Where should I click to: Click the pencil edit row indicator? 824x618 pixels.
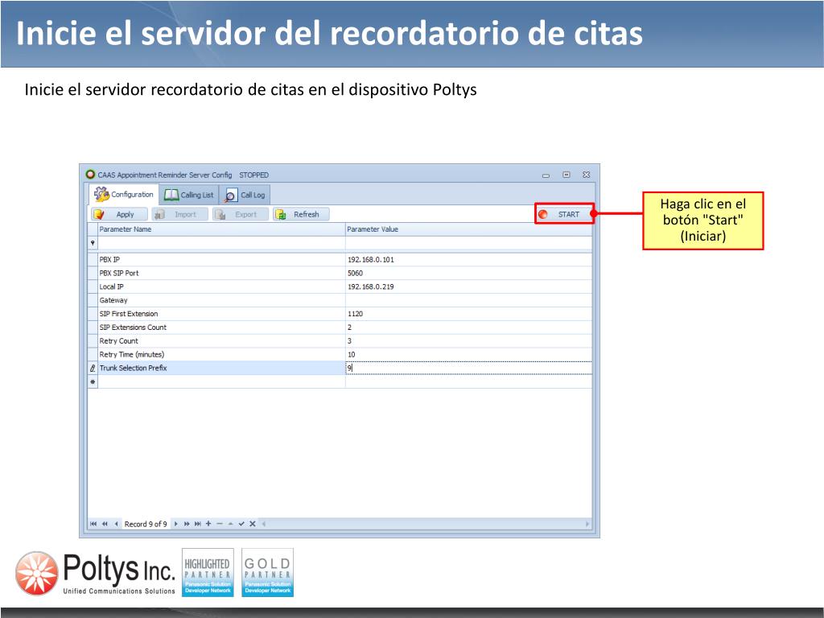pos(93,368)
